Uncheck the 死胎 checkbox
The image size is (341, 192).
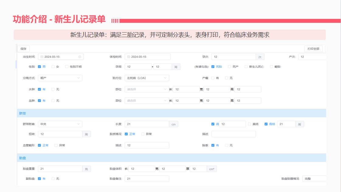click(213, 66)
